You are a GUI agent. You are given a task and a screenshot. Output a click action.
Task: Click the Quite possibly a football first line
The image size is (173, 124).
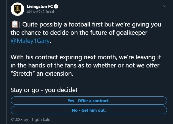[x=92, y=24]
